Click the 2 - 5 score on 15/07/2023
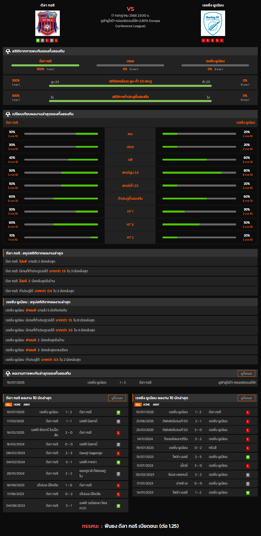The height and width of the screenshot is (536, 261). (198, 457)
